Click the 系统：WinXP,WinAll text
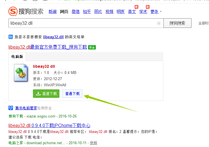209x147 pixels. click(50, 85)
